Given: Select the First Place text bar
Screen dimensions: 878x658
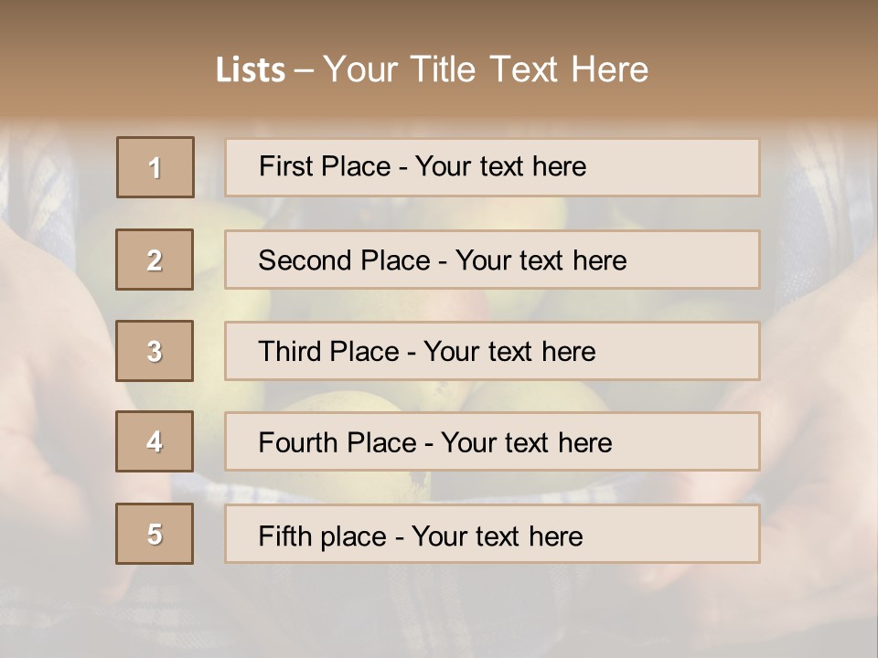Looking at the screenshot, I should coord(492,167).
